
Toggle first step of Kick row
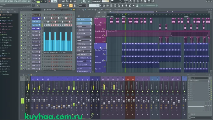tap(44, 18)
